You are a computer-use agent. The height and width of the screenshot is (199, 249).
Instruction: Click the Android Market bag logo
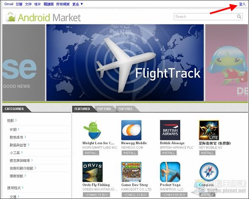tap(11, 17)
